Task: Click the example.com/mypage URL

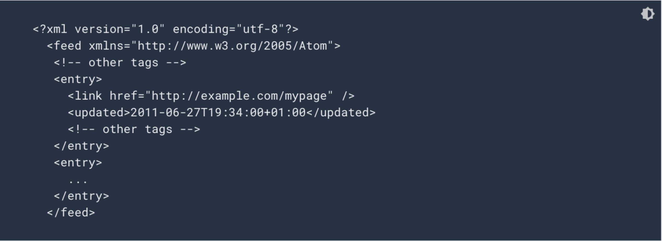Action: tap(239, 96)
